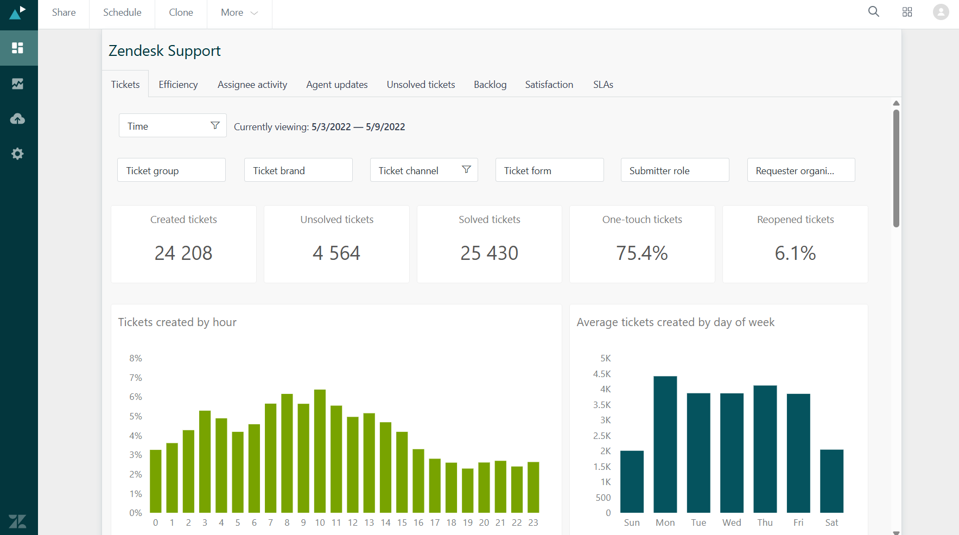959x535 pixels.
Task: Click the Mon bar in day-of-week chart
Action: [x=665, y=444]
